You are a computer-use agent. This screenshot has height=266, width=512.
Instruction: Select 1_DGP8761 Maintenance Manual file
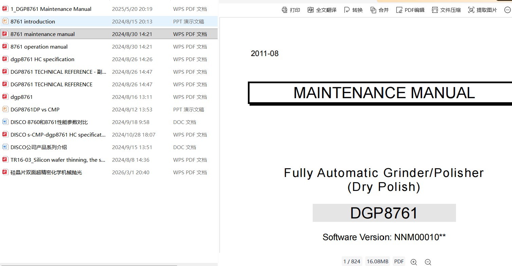pyautogui.click(x=109, y=9)
